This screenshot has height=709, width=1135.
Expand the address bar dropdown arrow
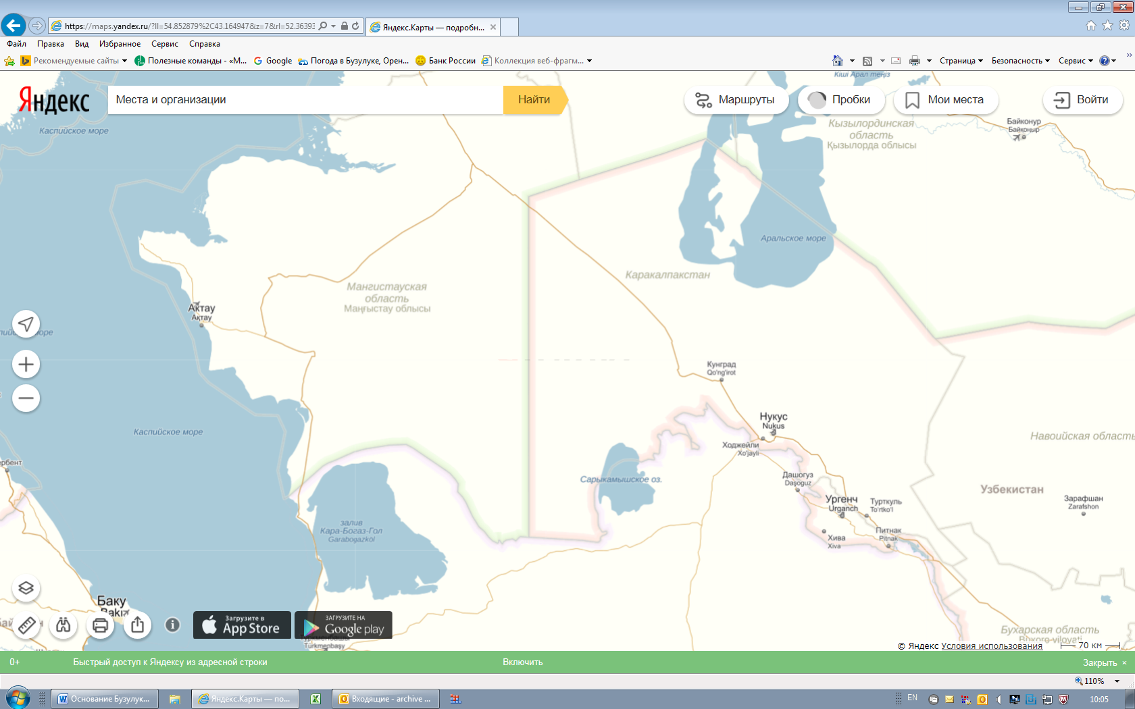point(334,26)
